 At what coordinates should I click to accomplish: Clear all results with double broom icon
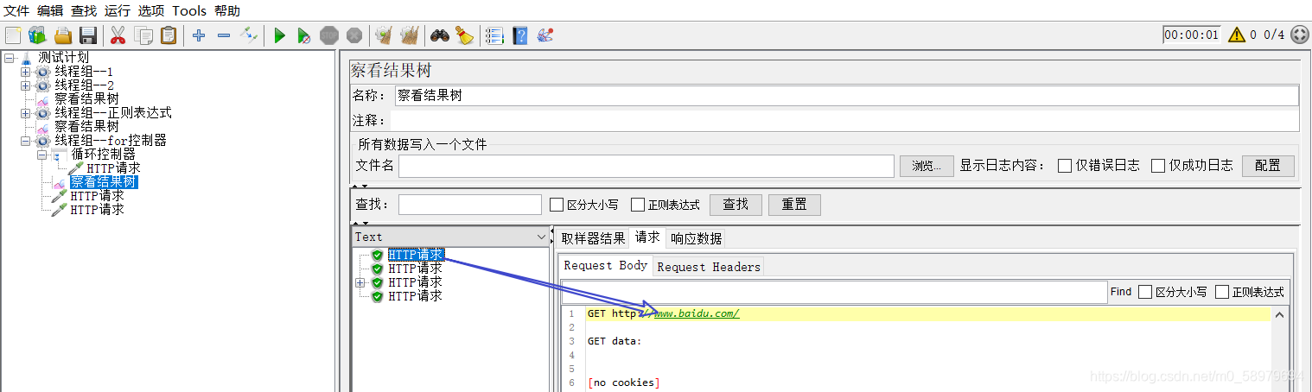tap(410, 35)
